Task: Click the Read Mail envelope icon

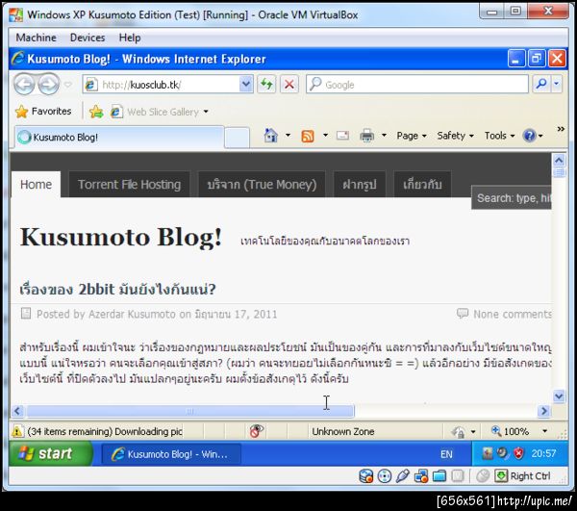Action: coord(342,136)
